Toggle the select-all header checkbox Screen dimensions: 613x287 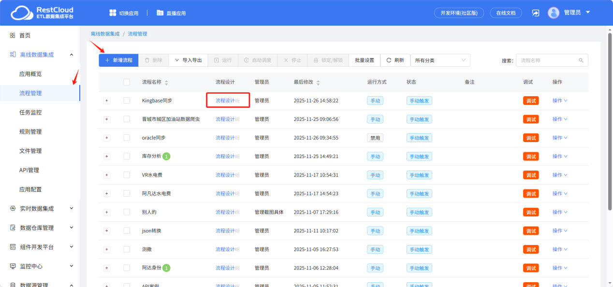pyautogui.click(x=127, y=82)
